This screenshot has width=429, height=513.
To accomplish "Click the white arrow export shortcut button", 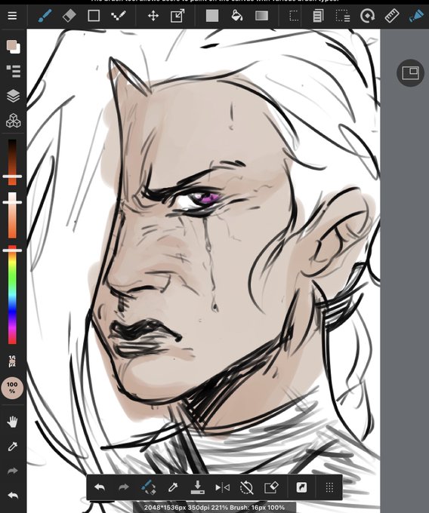I will click(x=301, y=487).
